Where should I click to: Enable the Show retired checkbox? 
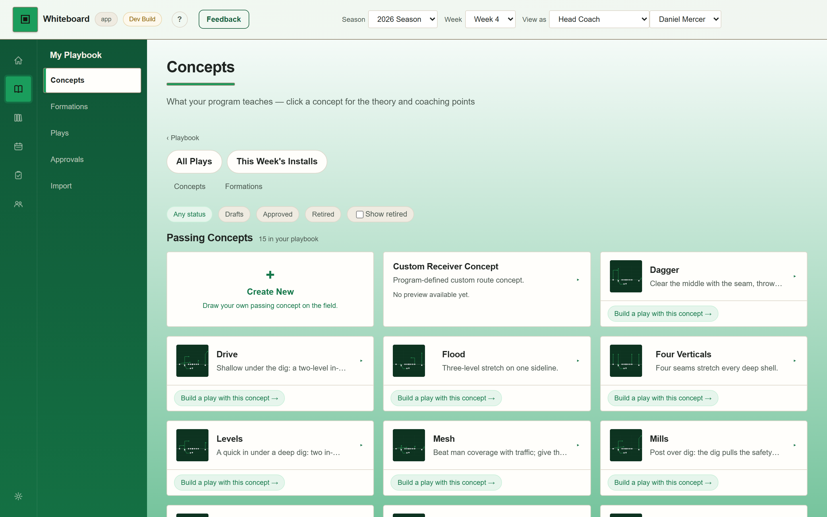click(x=360, y=214)
